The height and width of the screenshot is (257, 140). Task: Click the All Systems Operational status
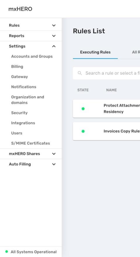34,252
